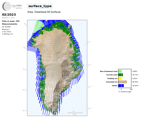Click the yellow Floating Ice bar
This screenshot has height=117, width=141.
click(120, 78)
